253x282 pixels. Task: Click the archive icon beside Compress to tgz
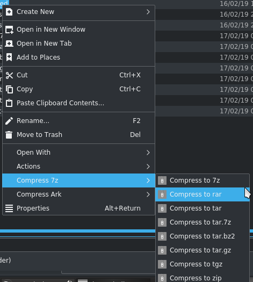tap(162, 264)
